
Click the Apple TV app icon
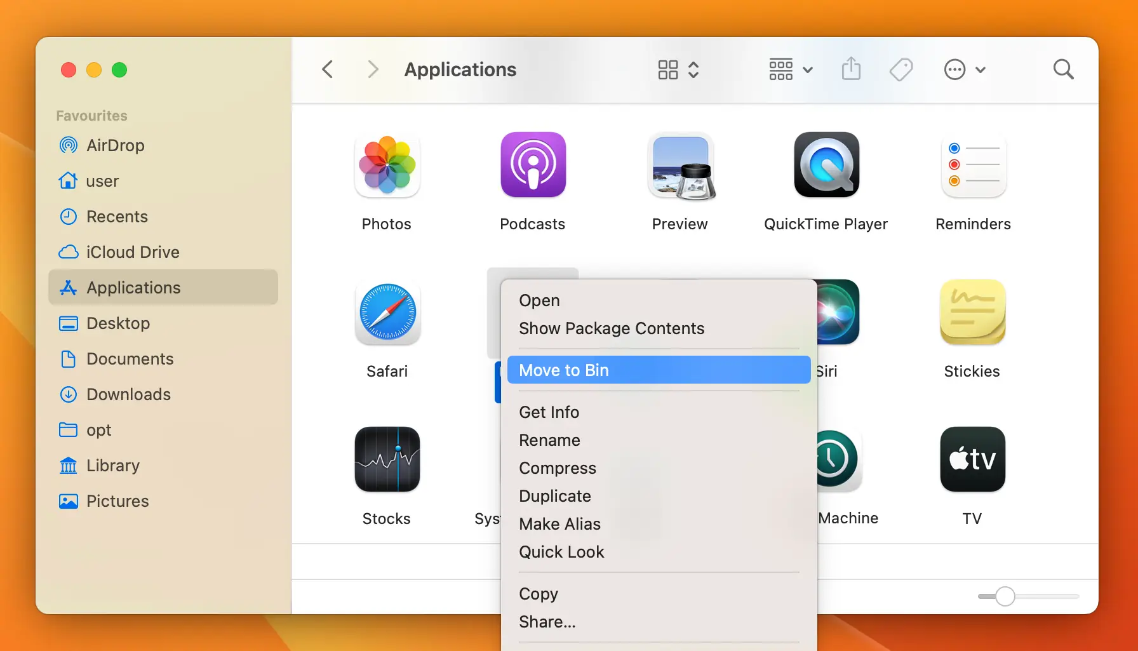pos(972,459)
